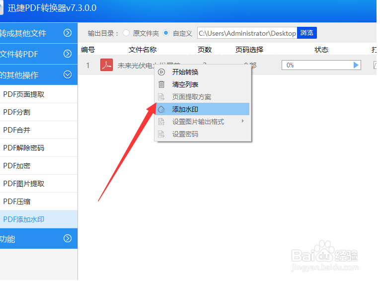Expand the 转成其他文件 section
The height and width of the screenshot is (281, 380).
68,33
